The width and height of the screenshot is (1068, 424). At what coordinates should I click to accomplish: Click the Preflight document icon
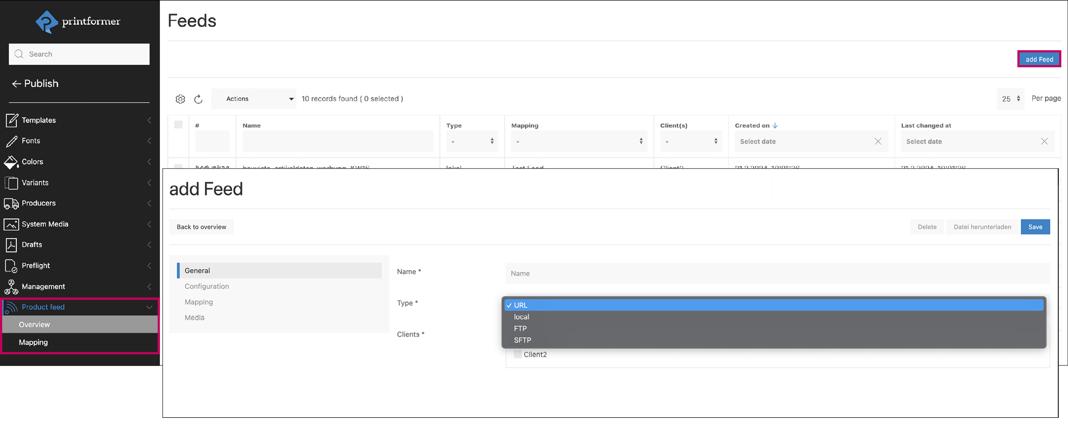point(11,266)
